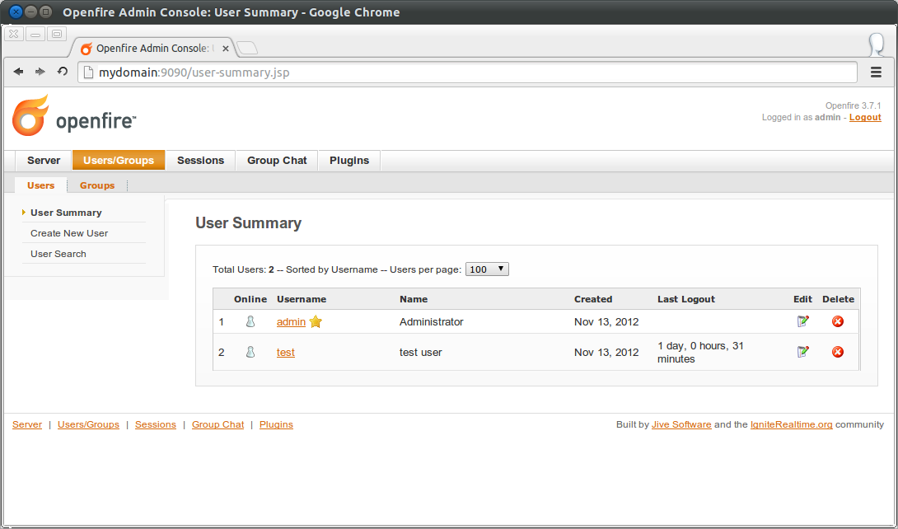Open the Chrome menu icon
898x529 pixels.
(876, 73)
